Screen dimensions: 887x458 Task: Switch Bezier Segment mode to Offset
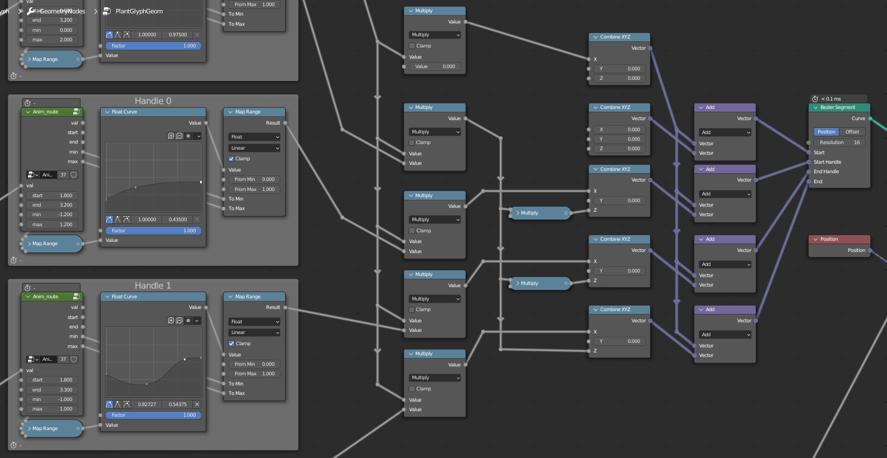pyautogui.click(x=852, y=132)
